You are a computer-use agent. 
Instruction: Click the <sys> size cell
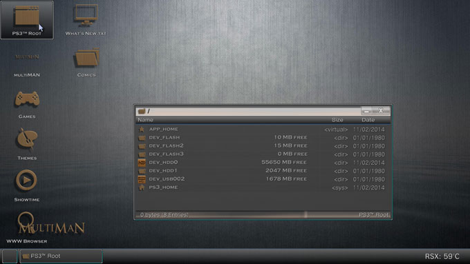340,188
